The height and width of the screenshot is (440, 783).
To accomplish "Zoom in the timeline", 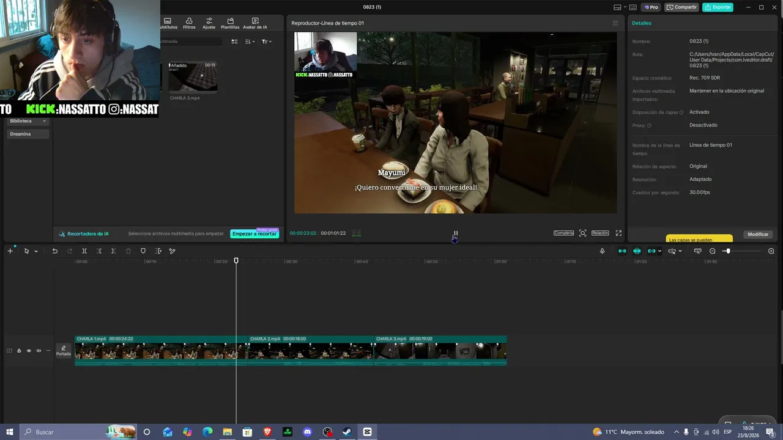I will [771, 251].
